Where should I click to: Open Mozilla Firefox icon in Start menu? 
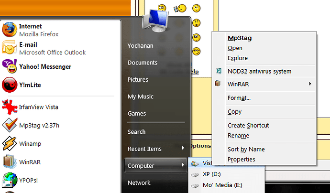[x=10, y=30]
